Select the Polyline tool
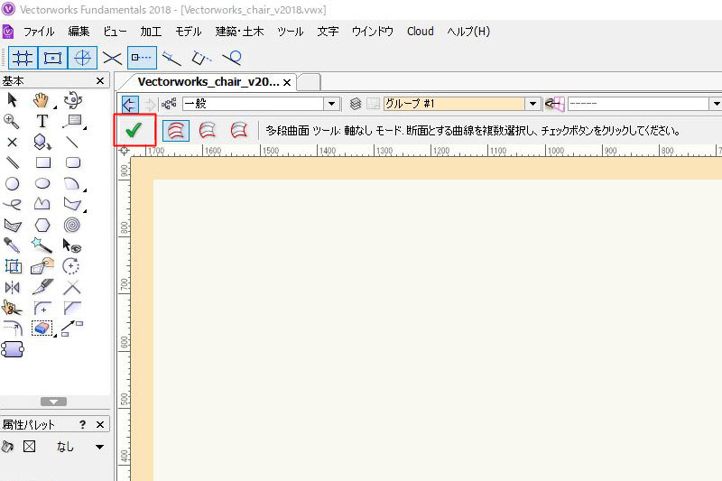Viewport: 722px width, 481px height. point(42,203)
